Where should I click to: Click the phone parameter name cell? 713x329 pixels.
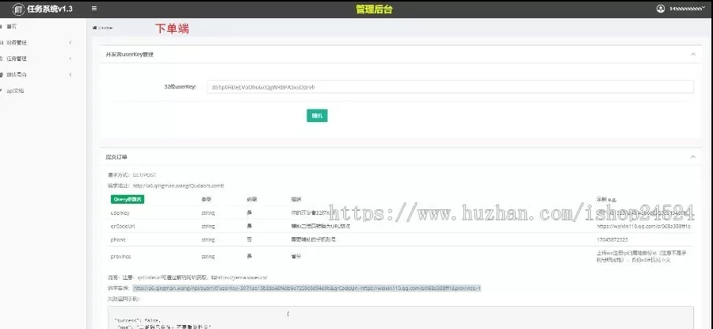click(x=118, y=239)
